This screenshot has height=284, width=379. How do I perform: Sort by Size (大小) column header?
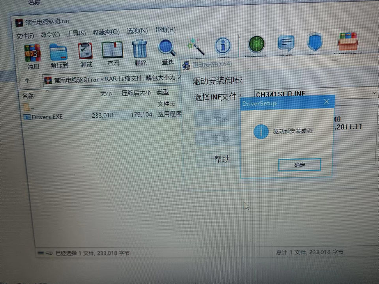click(x=106, y=93)
